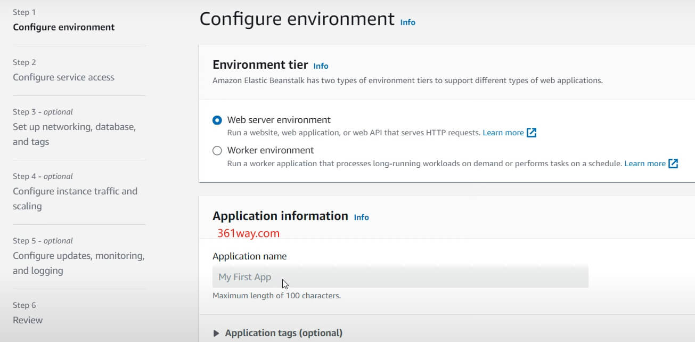
Task: Expand the Application tags (optional) section
Action: click(283, 333)
